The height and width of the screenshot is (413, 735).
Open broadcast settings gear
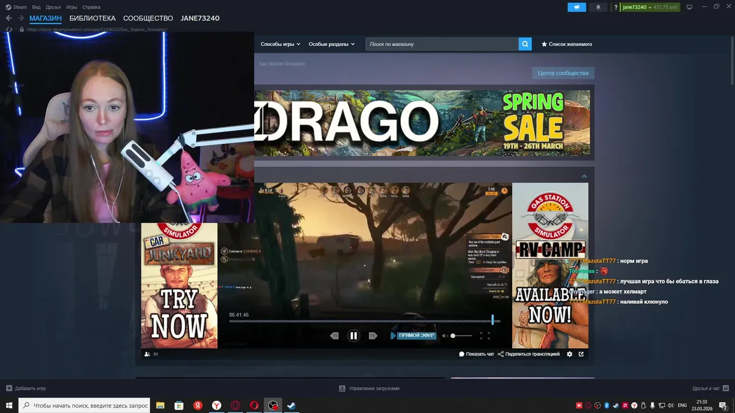(570, 354)
